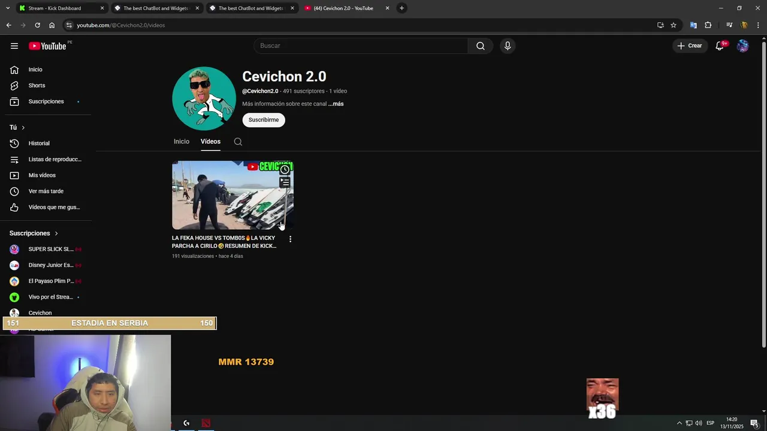Screen dimensions: 767x431
Task: Open the Chrome profile avatar
Action: point(744,25)
